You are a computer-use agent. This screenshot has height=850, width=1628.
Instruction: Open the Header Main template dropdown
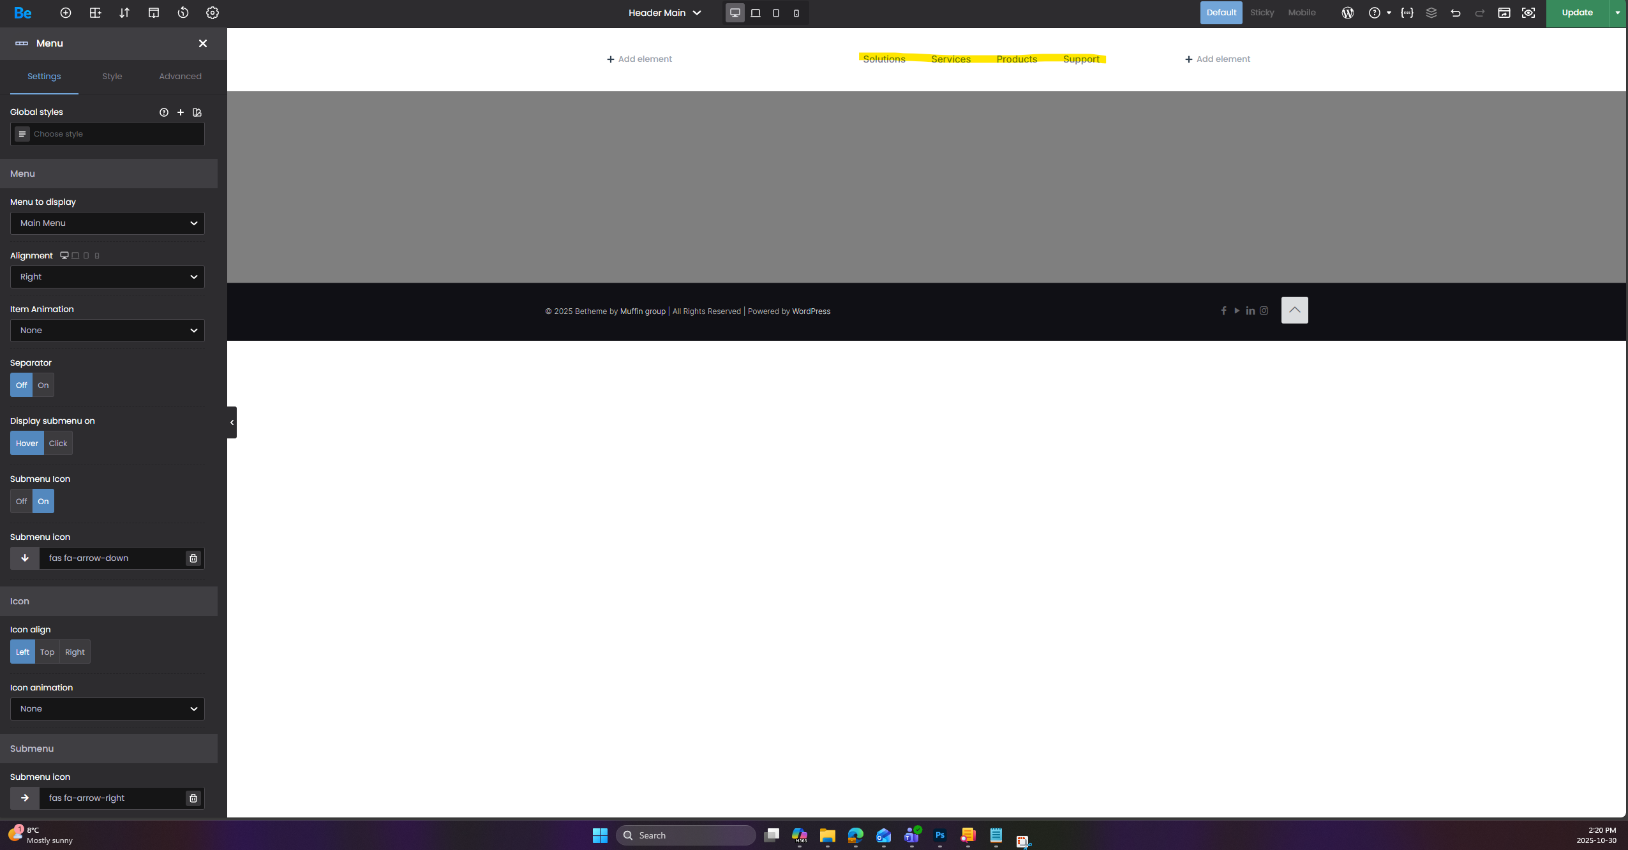point(664,13)
